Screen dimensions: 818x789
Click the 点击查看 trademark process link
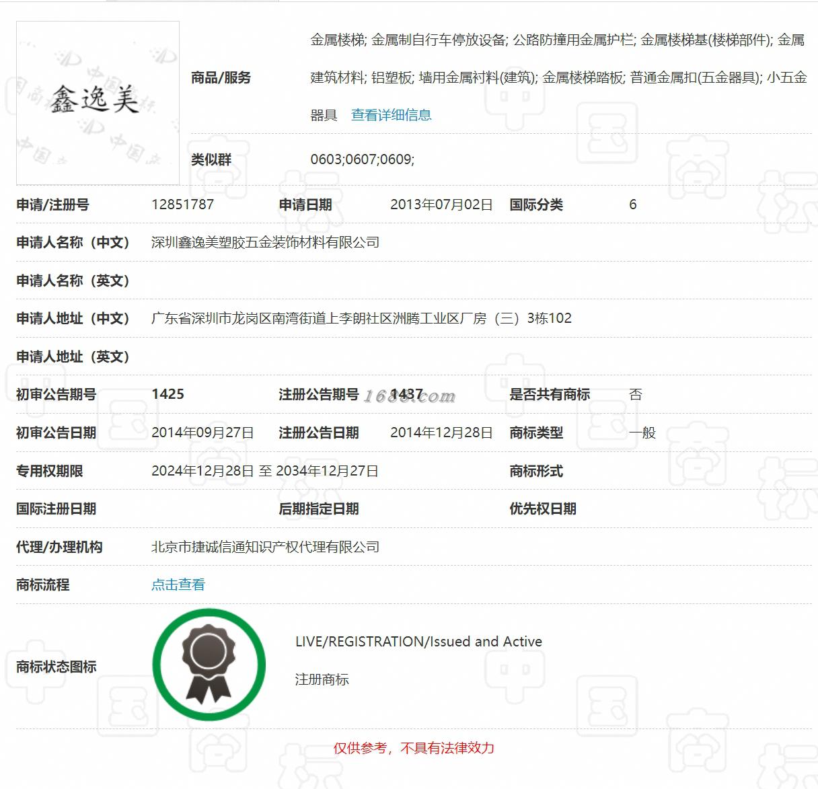click(178, 585)
